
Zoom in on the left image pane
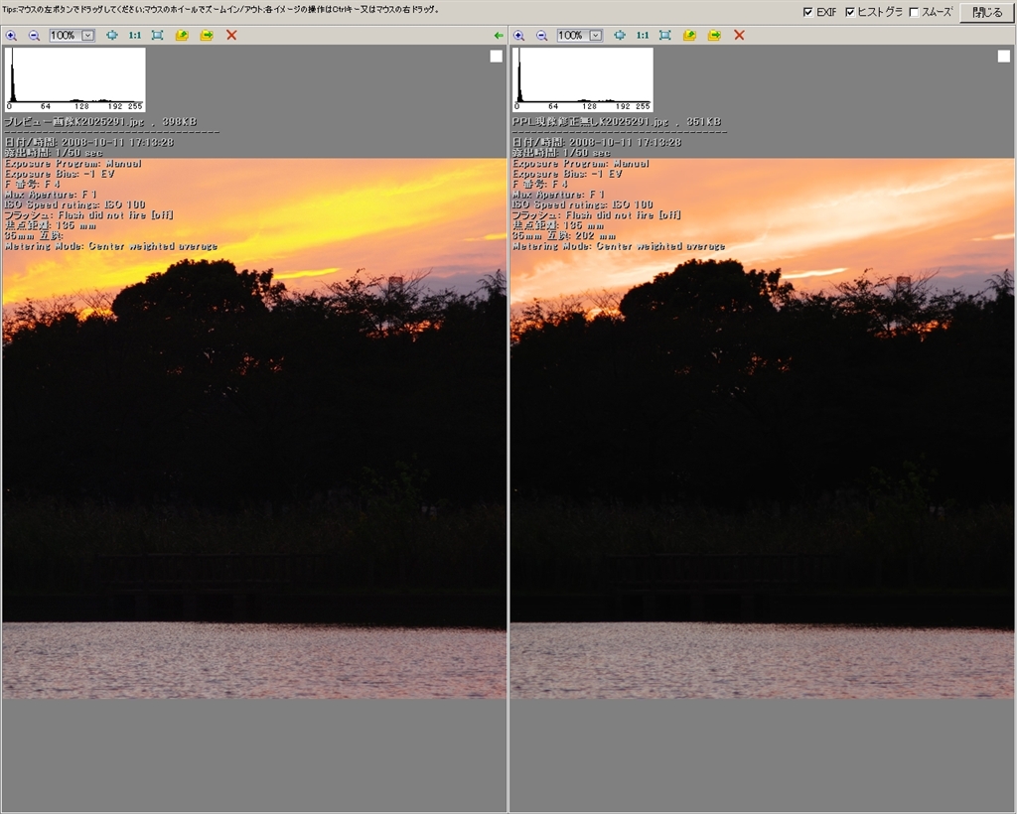(x=11, y=36)
